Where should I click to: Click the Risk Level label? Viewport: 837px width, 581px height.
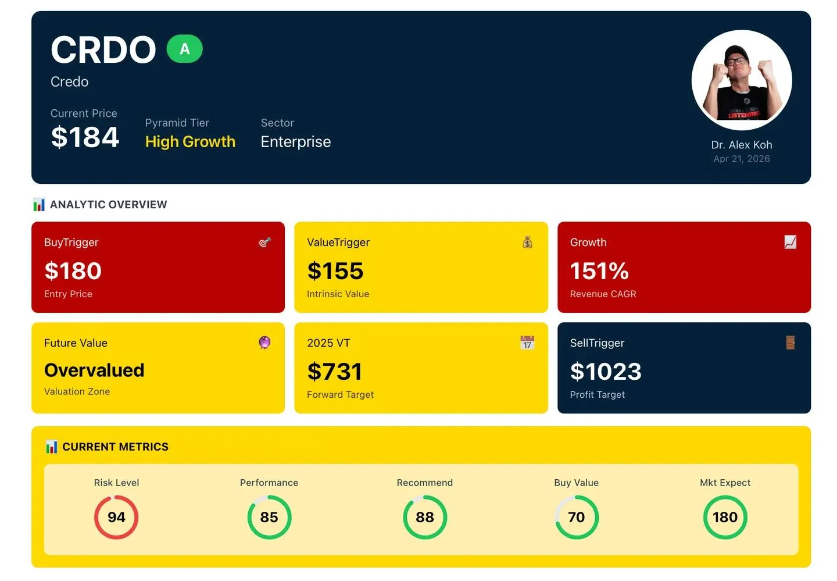coord(116,483)
